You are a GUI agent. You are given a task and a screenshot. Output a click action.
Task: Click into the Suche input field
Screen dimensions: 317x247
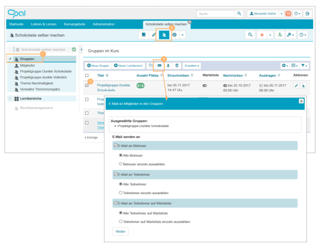215,14
